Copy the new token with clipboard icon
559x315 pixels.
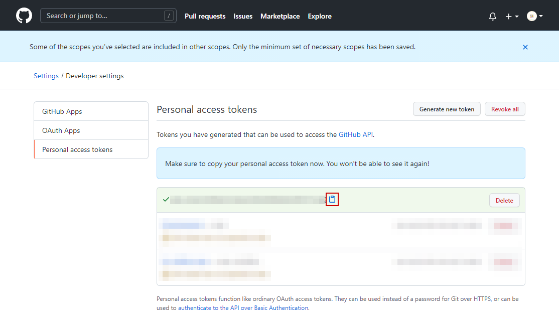332,200
